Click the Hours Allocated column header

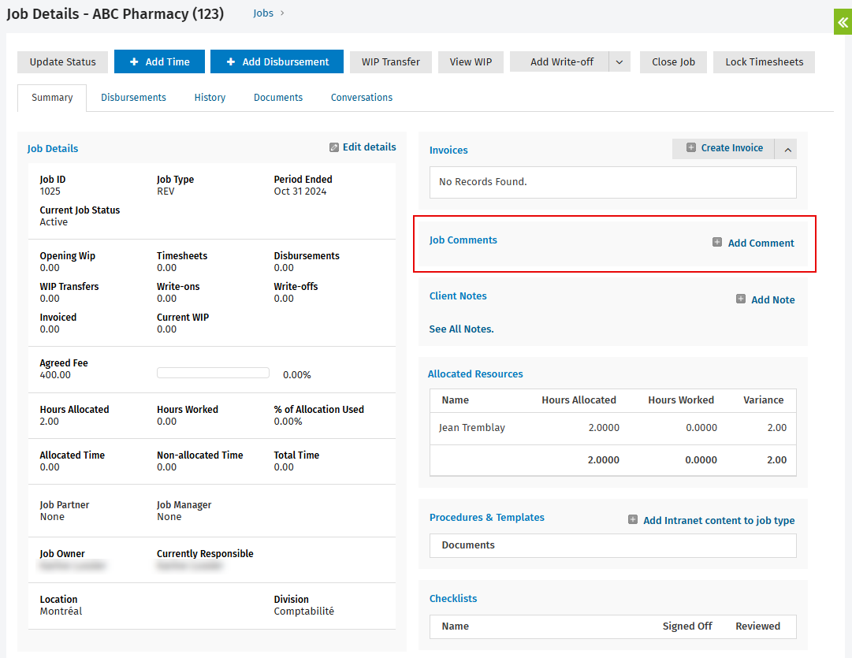pos(579,400)
